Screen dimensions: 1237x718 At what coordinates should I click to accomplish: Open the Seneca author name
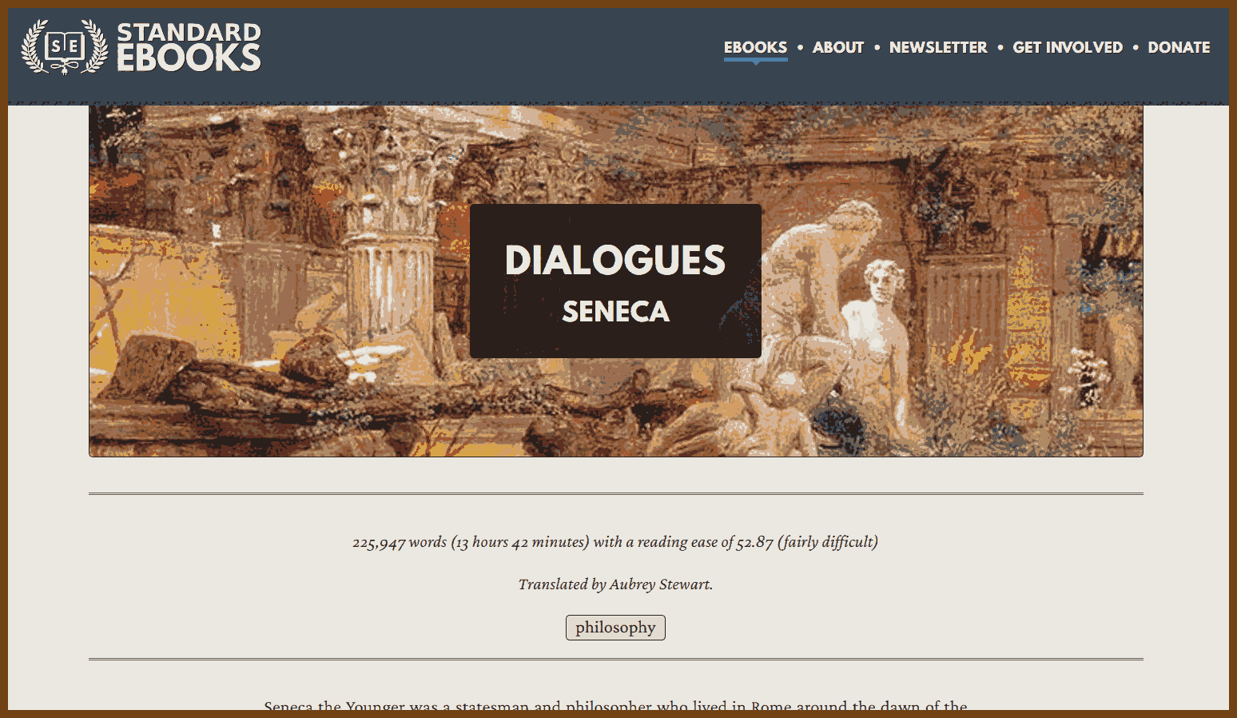point(615,312)
